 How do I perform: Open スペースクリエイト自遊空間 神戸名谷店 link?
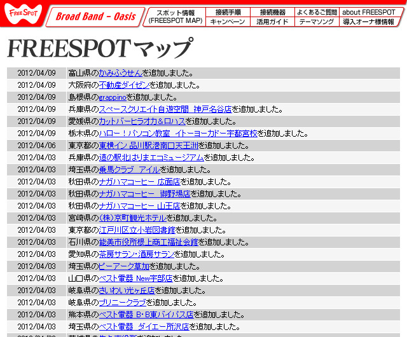click(x=165, y=109)
